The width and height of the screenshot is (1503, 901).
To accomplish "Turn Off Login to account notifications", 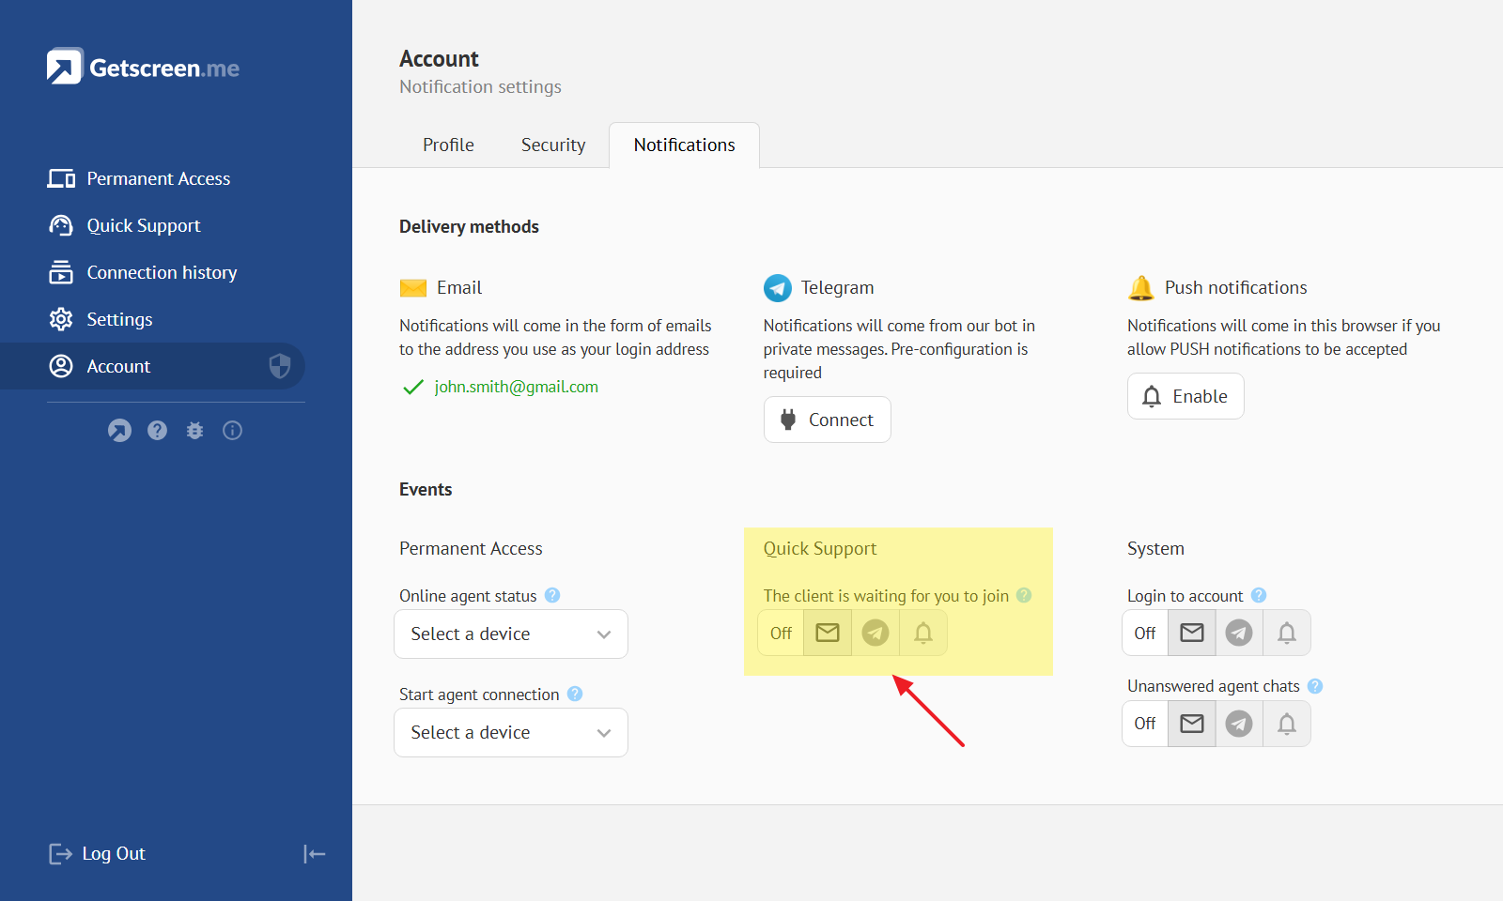I will (1145, 634).
